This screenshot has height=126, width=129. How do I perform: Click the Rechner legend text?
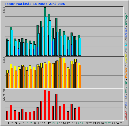tap(126, 73)
